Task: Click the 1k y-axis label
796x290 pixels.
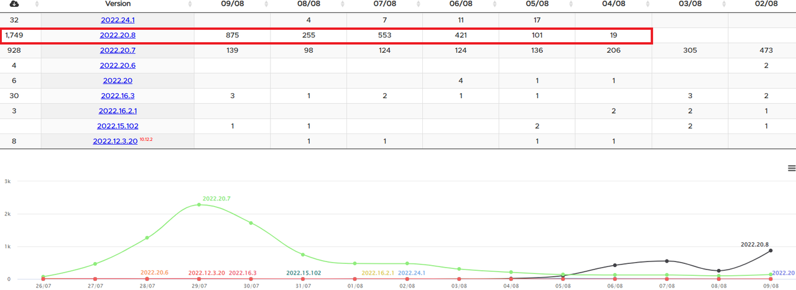Action: tap(7, 247)
